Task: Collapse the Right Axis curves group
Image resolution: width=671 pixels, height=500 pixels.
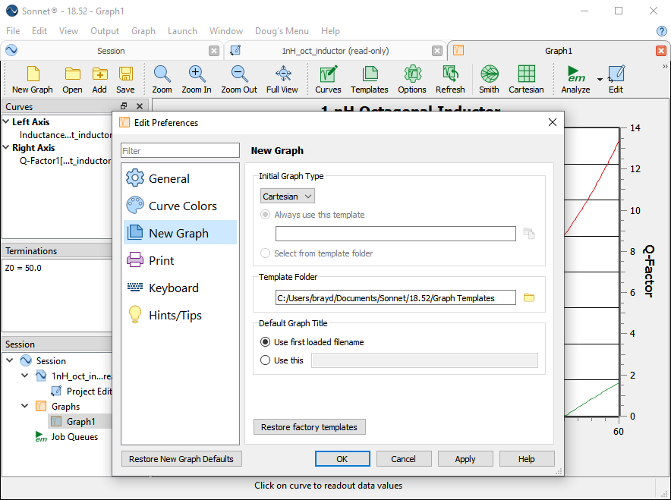Action: pyautogui.click(x=6, y=147)
